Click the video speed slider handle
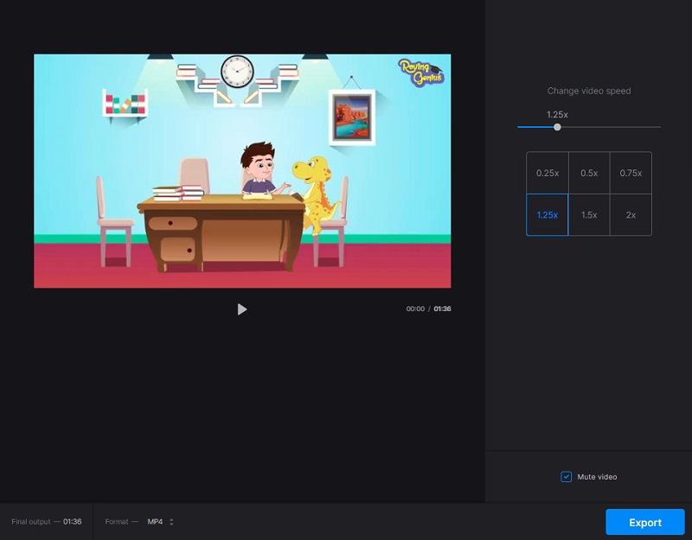This screenshot has width=692, height=540. 557,127
